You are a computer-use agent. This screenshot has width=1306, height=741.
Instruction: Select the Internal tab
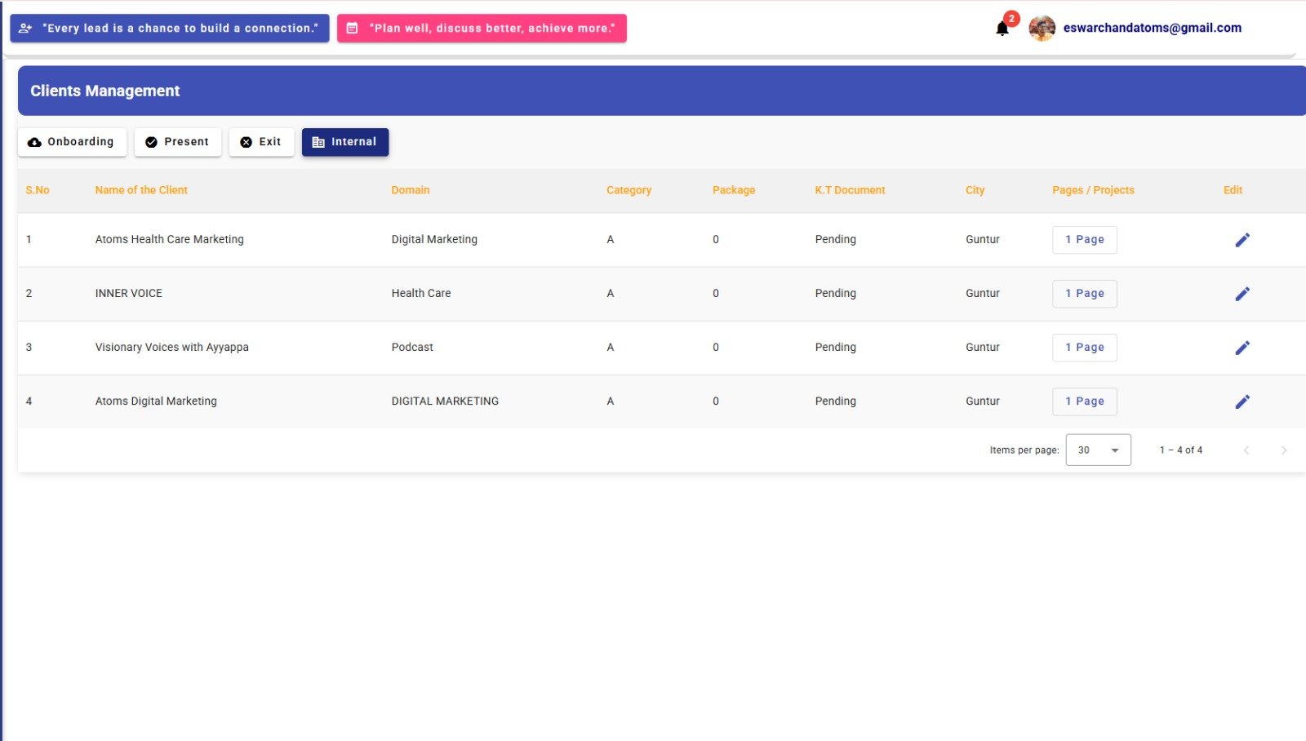click(345, 142)
